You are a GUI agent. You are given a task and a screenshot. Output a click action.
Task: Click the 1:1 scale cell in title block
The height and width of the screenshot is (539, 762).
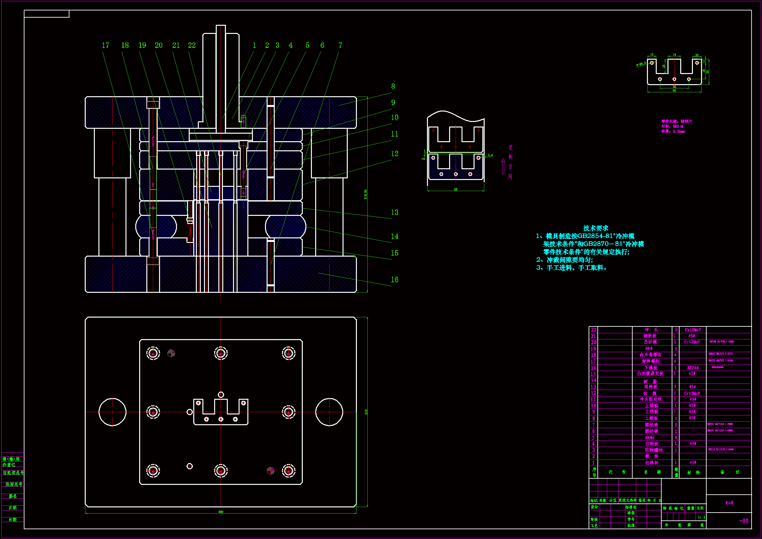[701, 517]
